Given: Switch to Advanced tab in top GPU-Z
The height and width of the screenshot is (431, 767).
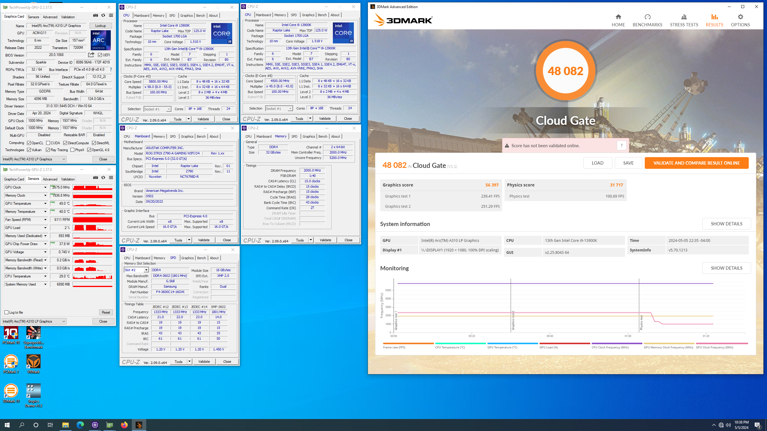Looking at the screenshot, I should [x=50, y=17].
